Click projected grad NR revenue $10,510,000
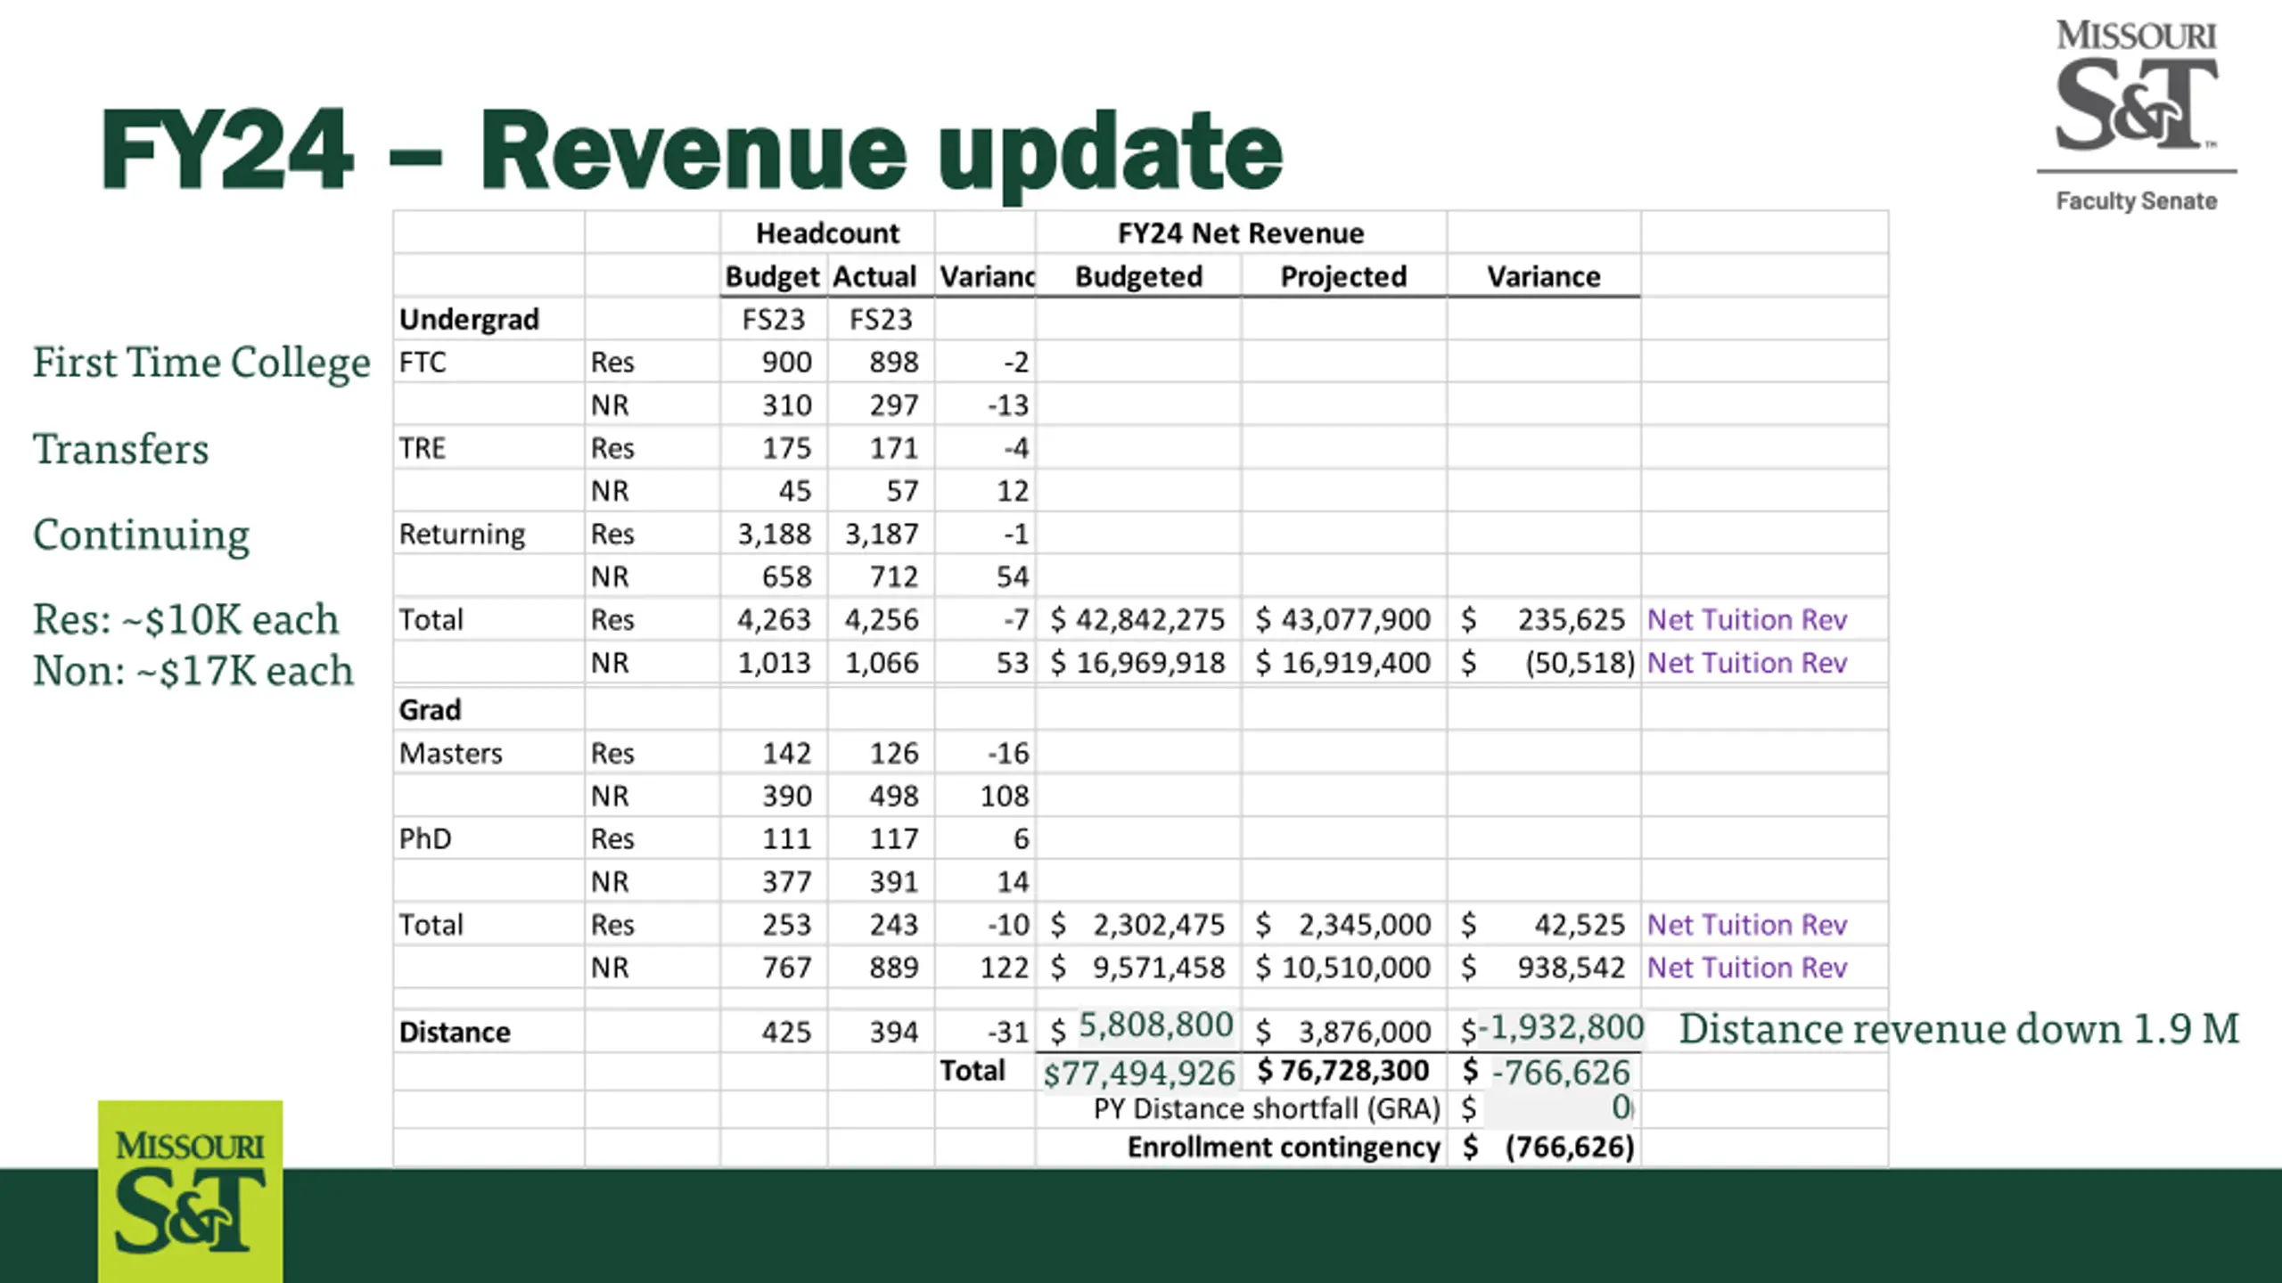Image resolution: width=2282 pixels, height=1283 pixels. (x=1343, y=967)
